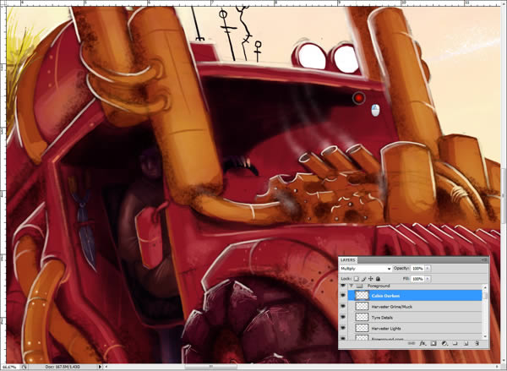
Task: Open the Layers panel options menu
Action: pyautogui.click(x=485, y=259)
